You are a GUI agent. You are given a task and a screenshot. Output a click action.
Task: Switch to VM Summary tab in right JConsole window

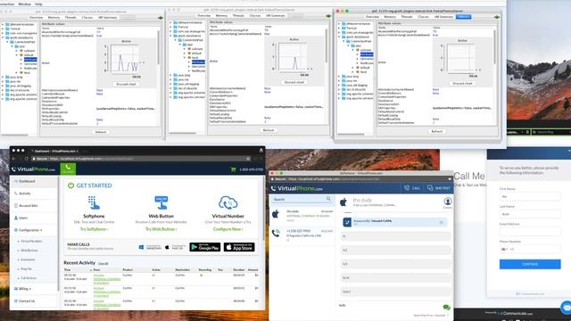click(x=443, y=17)
